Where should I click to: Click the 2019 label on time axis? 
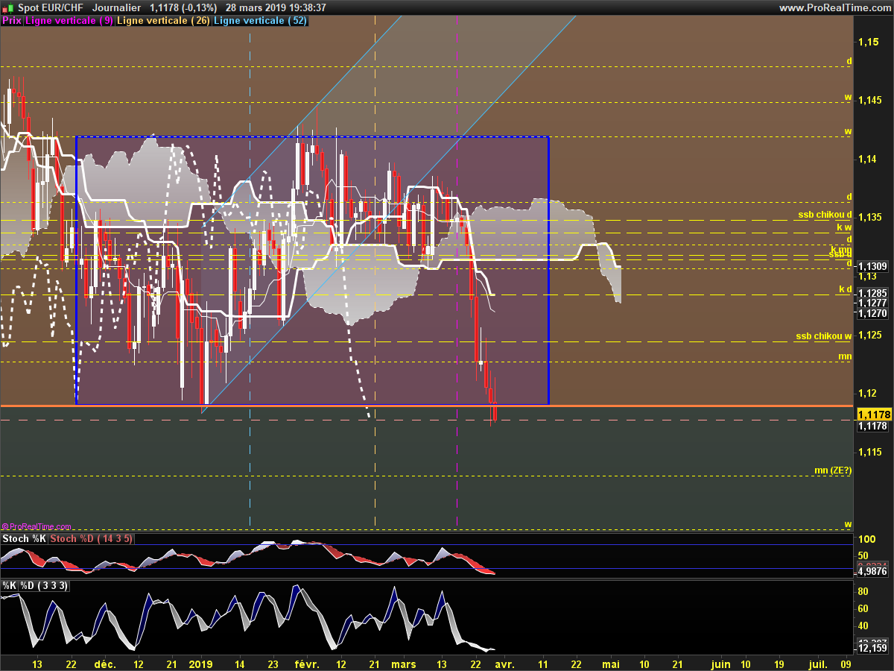tap(202, 663)
